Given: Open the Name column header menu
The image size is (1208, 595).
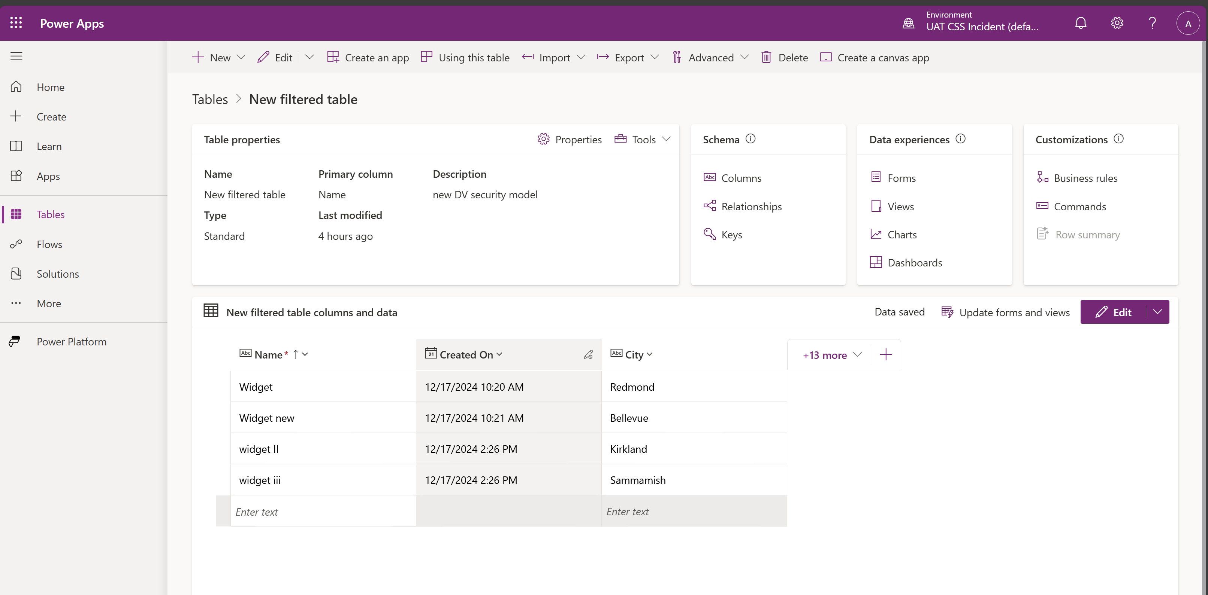Looking at the screenshot, I should coord(305,355).
